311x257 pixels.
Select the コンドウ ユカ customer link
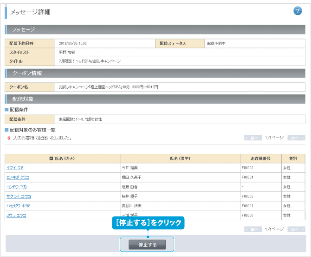tap(16, 187)
